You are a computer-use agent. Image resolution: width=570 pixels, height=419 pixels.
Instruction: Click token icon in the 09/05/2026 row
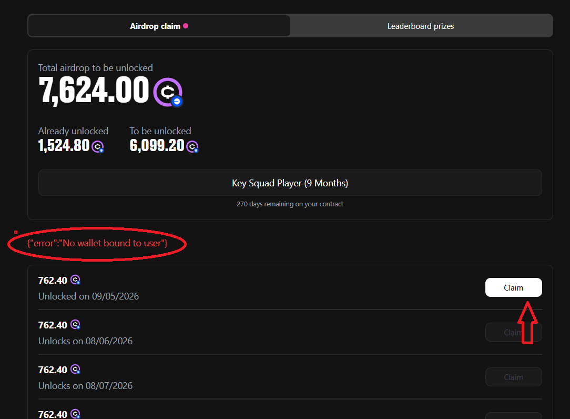tap(75, 280)
